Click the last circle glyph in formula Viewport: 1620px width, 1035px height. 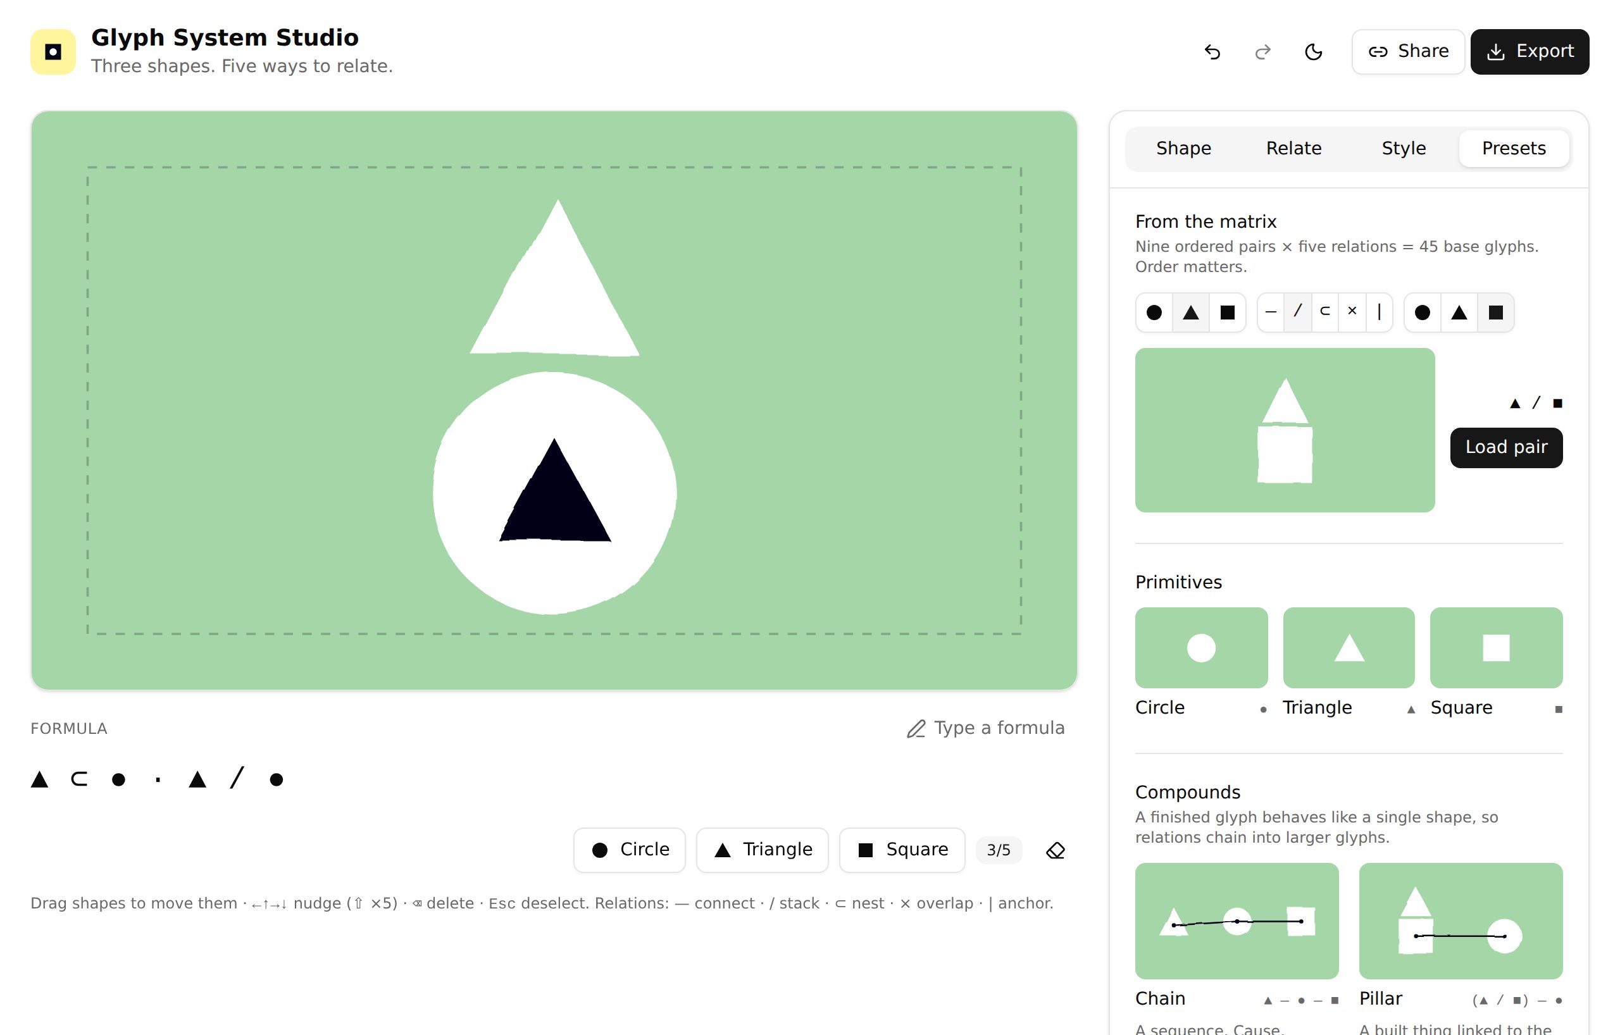[x=277, y=780]
